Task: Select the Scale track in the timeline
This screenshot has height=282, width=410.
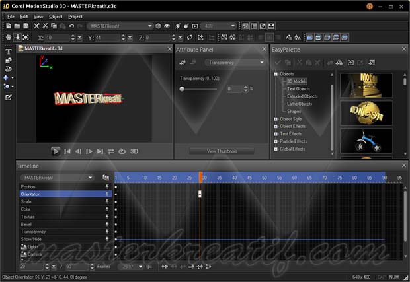Action: [x=26, y=202]
